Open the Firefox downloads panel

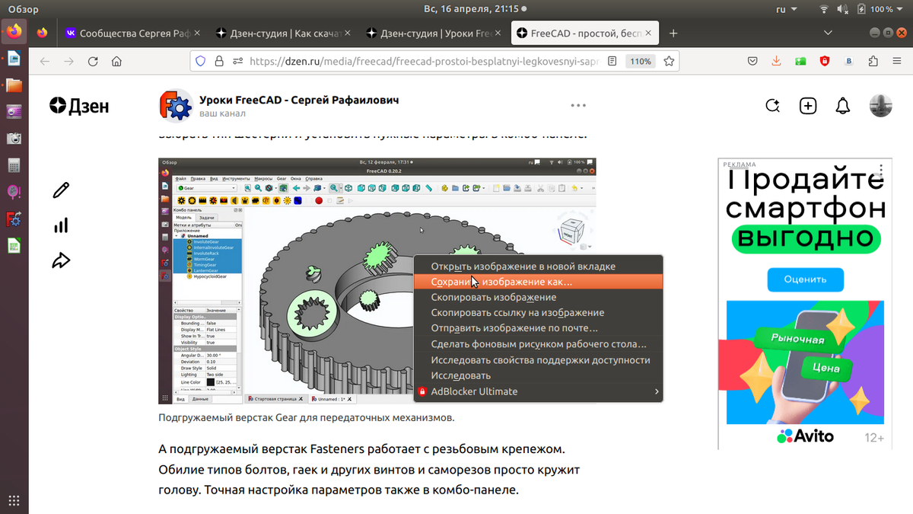coord(776,61)
